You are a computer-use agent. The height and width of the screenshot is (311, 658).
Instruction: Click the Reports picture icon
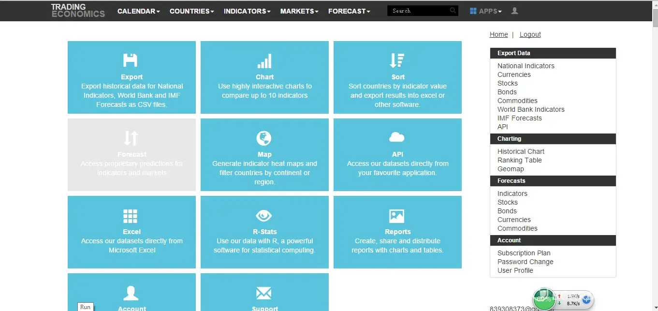click(396, 216)
